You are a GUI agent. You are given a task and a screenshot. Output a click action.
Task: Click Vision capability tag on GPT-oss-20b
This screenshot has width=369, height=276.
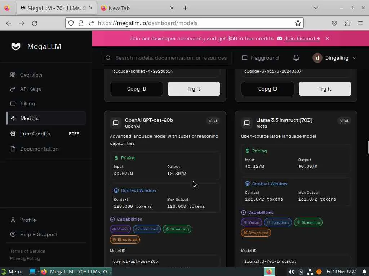point(120,229)
